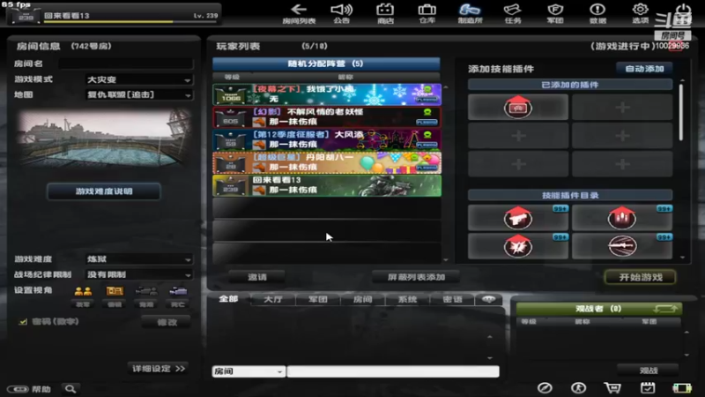
Task: Open the clan (军团) shield icon
Action: pyautogui.click(x=555, y=13)
